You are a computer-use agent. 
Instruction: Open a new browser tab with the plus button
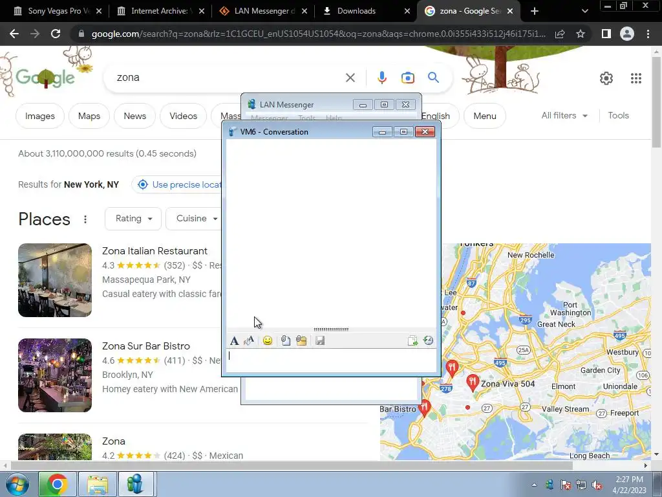535,11
